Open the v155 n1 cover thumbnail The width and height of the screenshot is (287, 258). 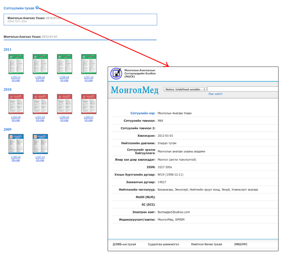click(16, 64)
